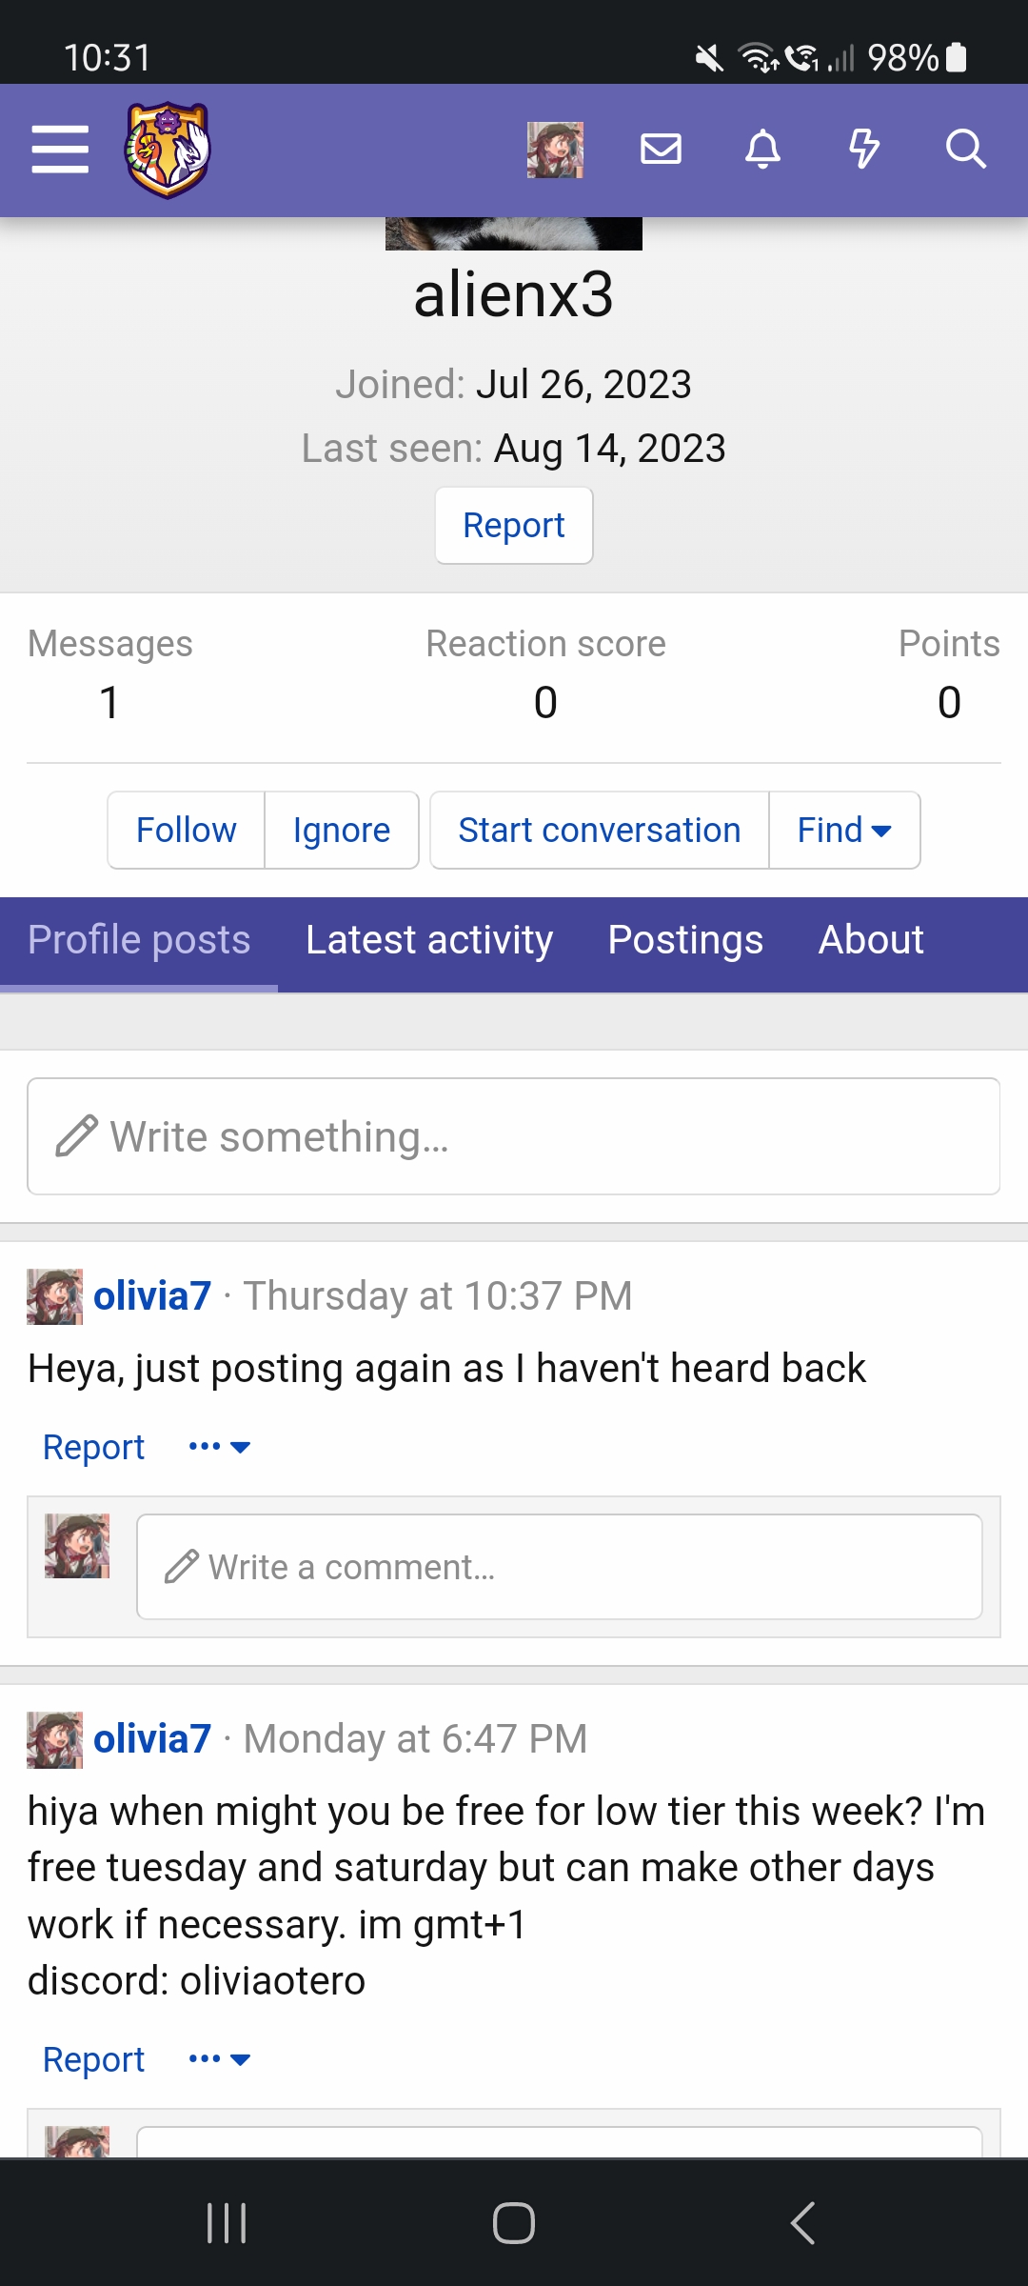Image resolution: width=1028 pixels, height=2286 pixels.
Task: Follow the user alienx3
Action: 187,831
